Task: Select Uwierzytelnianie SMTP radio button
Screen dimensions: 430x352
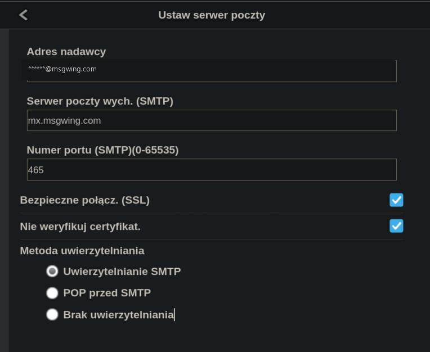Action: [x=52, y=271]
